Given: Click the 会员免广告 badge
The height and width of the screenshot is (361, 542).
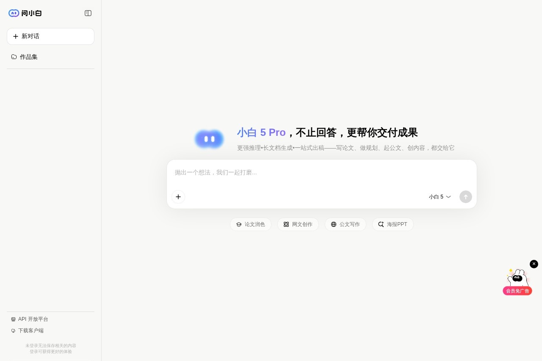Looking at the screenshot, I should 517,291.
